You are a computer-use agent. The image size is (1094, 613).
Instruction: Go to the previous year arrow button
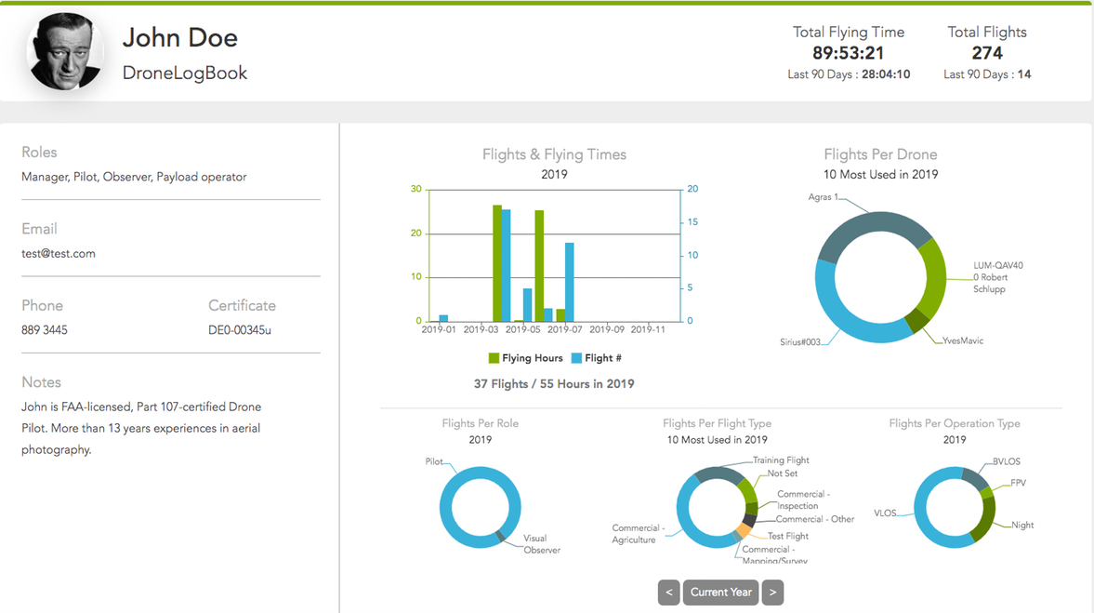pyautogui.click(x=668, y=593)
